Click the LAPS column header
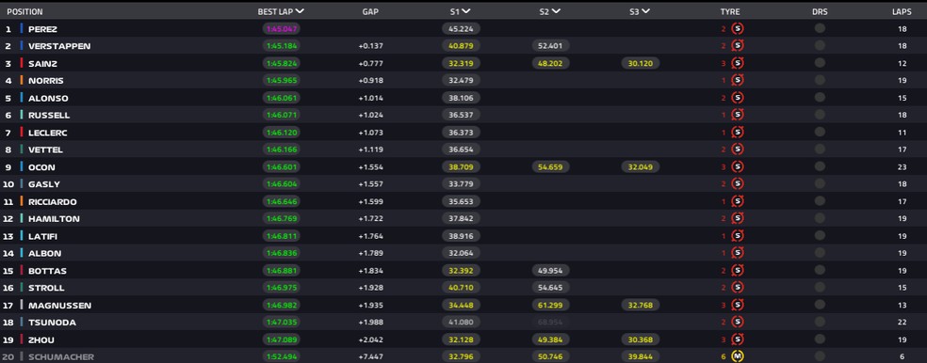The width and height of the screenshot is (927, 363). tap(903, 12)
